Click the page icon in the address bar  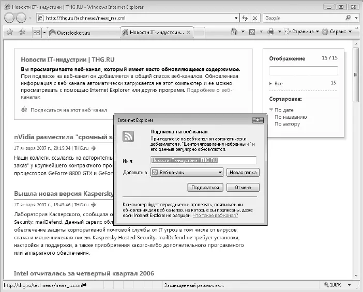[x=40, y=18]
